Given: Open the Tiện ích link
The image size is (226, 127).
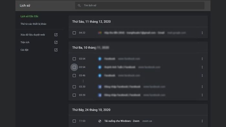Looking at the screenshot, I should [x=25, y=42].
